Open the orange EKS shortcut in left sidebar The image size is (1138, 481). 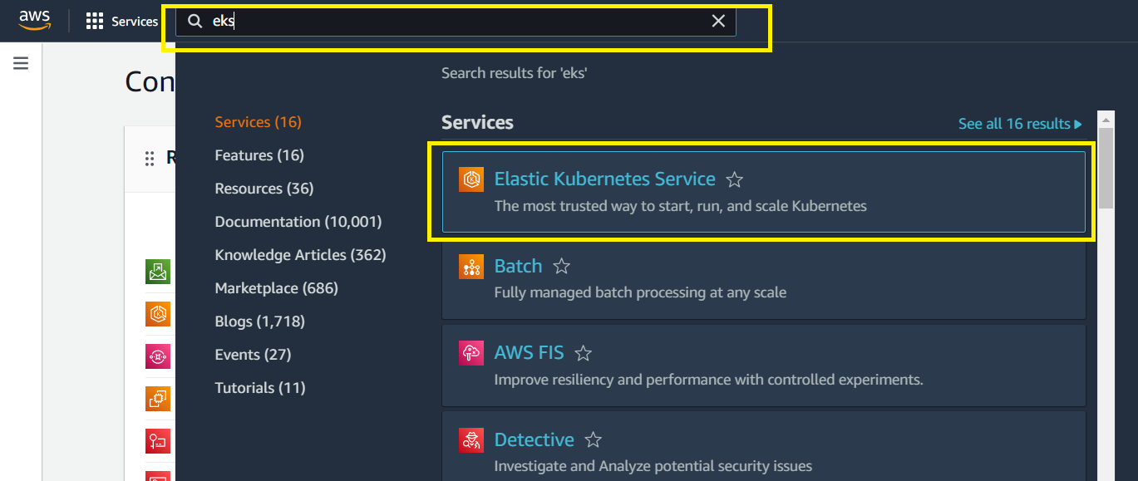click(x=158, y=314)
